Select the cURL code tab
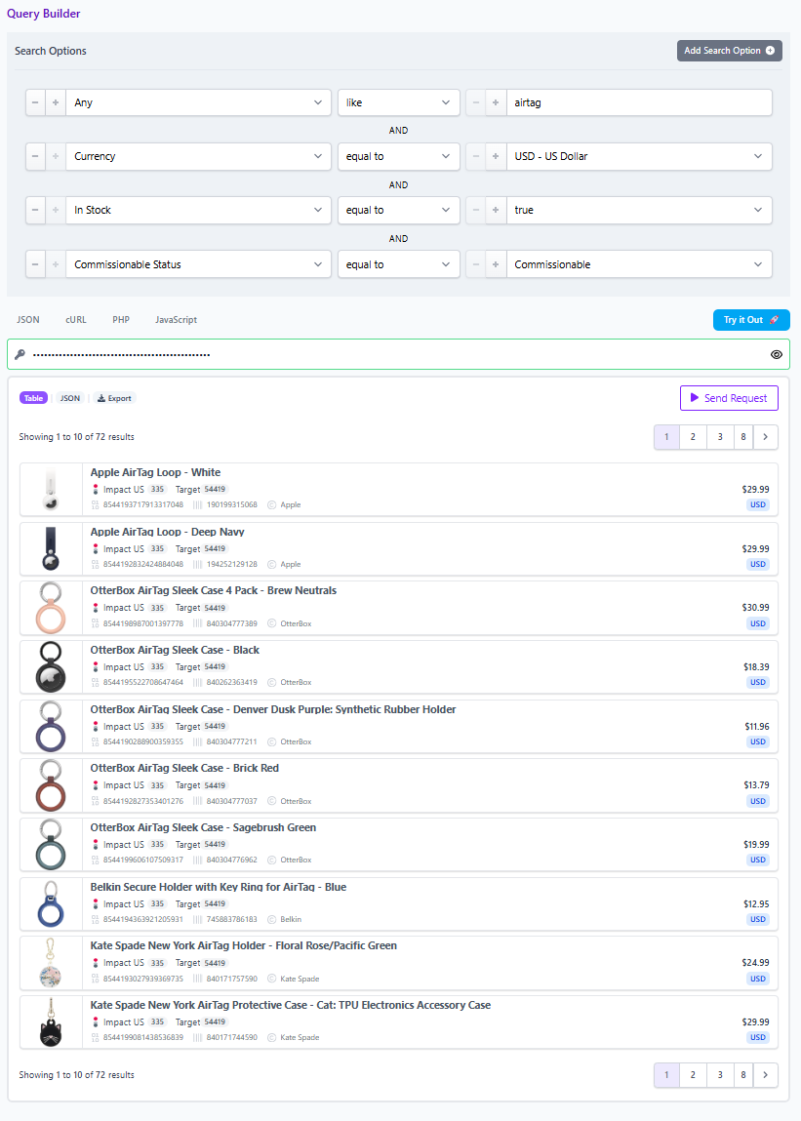 [x=76, y=320]
